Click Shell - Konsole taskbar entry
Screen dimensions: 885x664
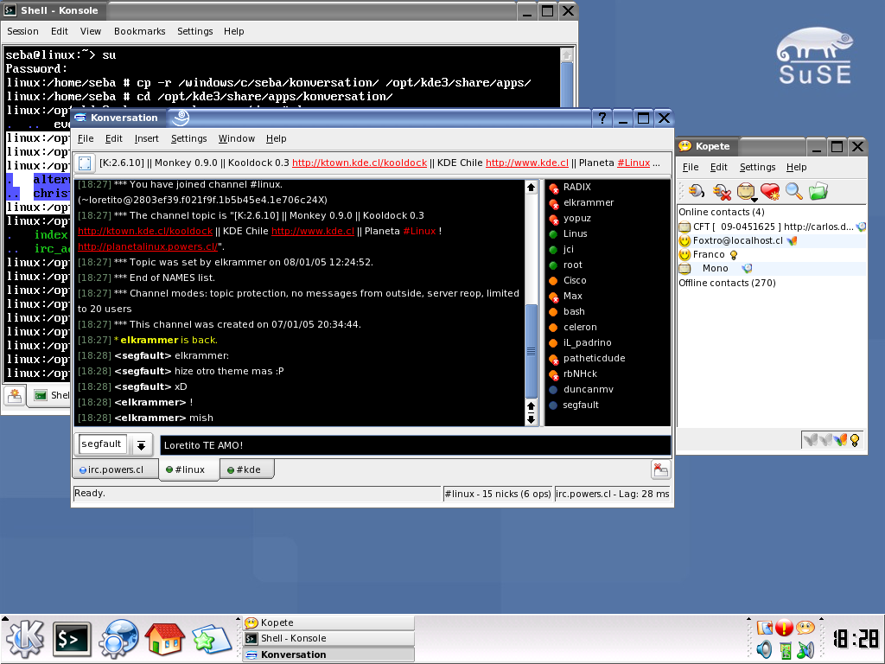tap(328, 639)
